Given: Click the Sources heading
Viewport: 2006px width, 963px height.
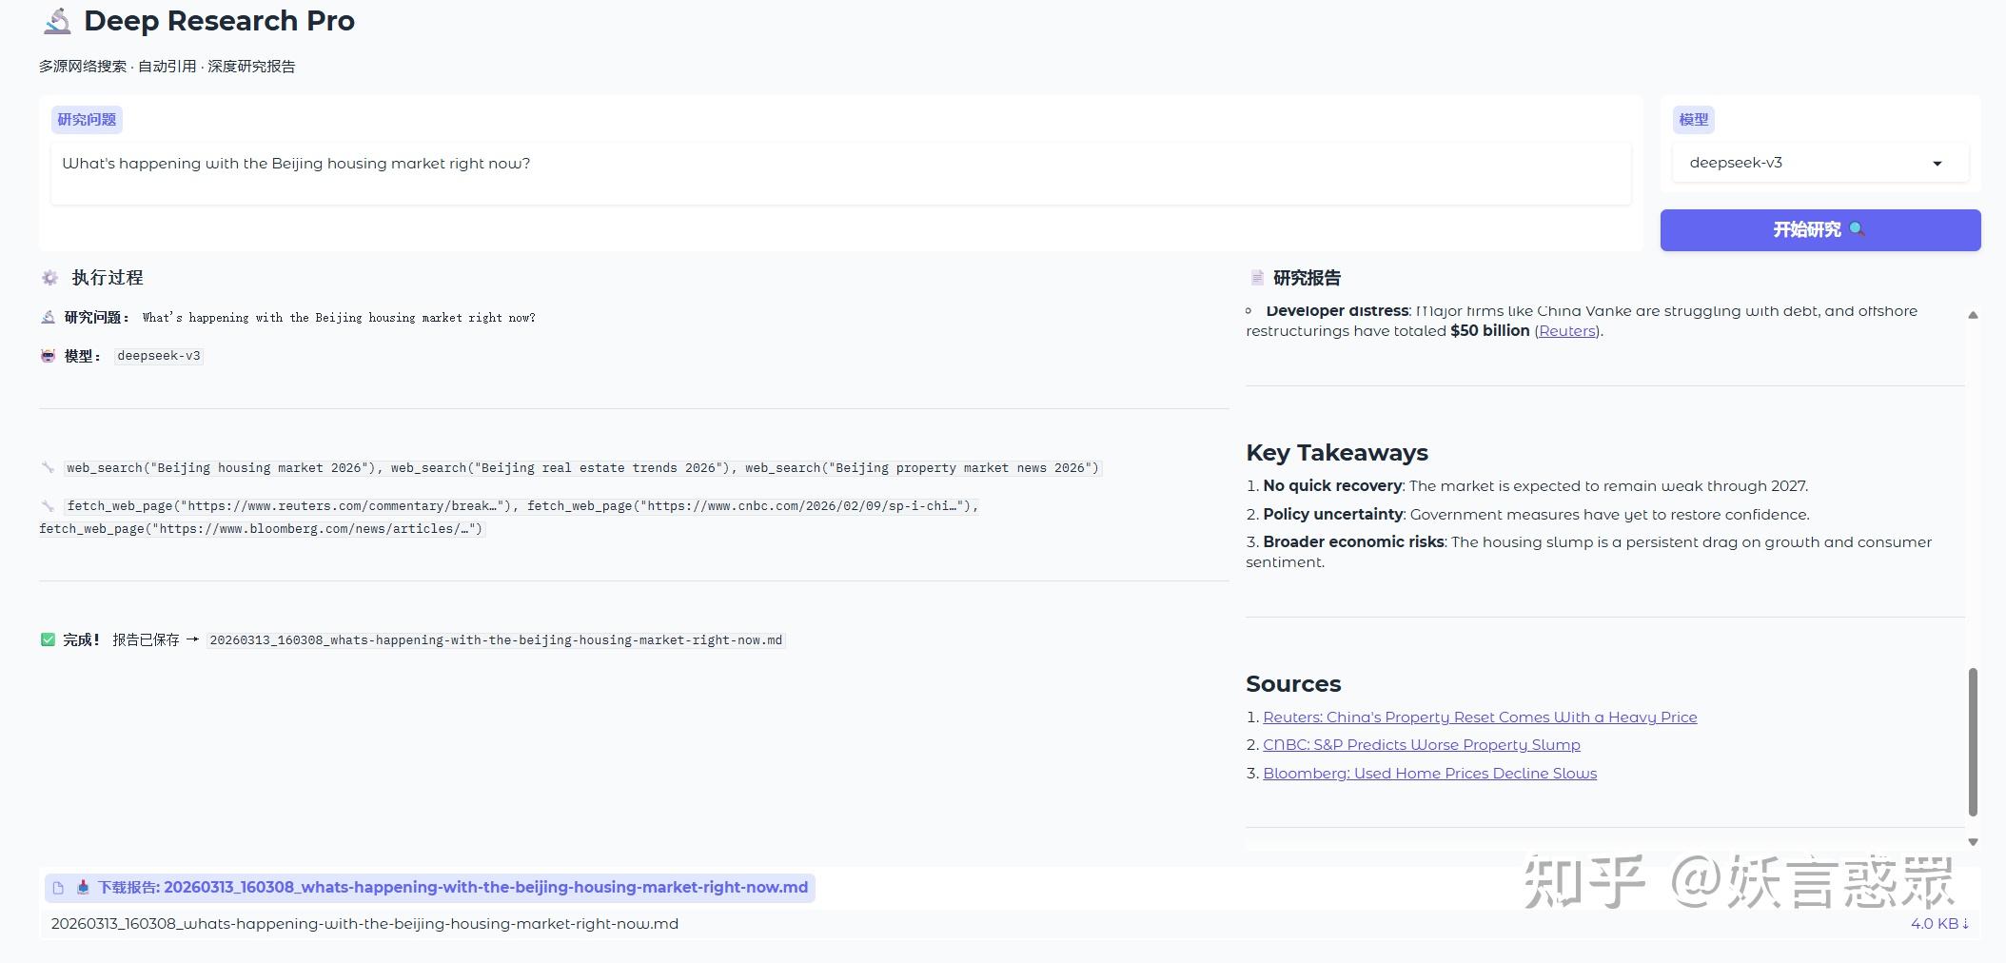Looking at the screenshot, I should tap(1293, 684).
